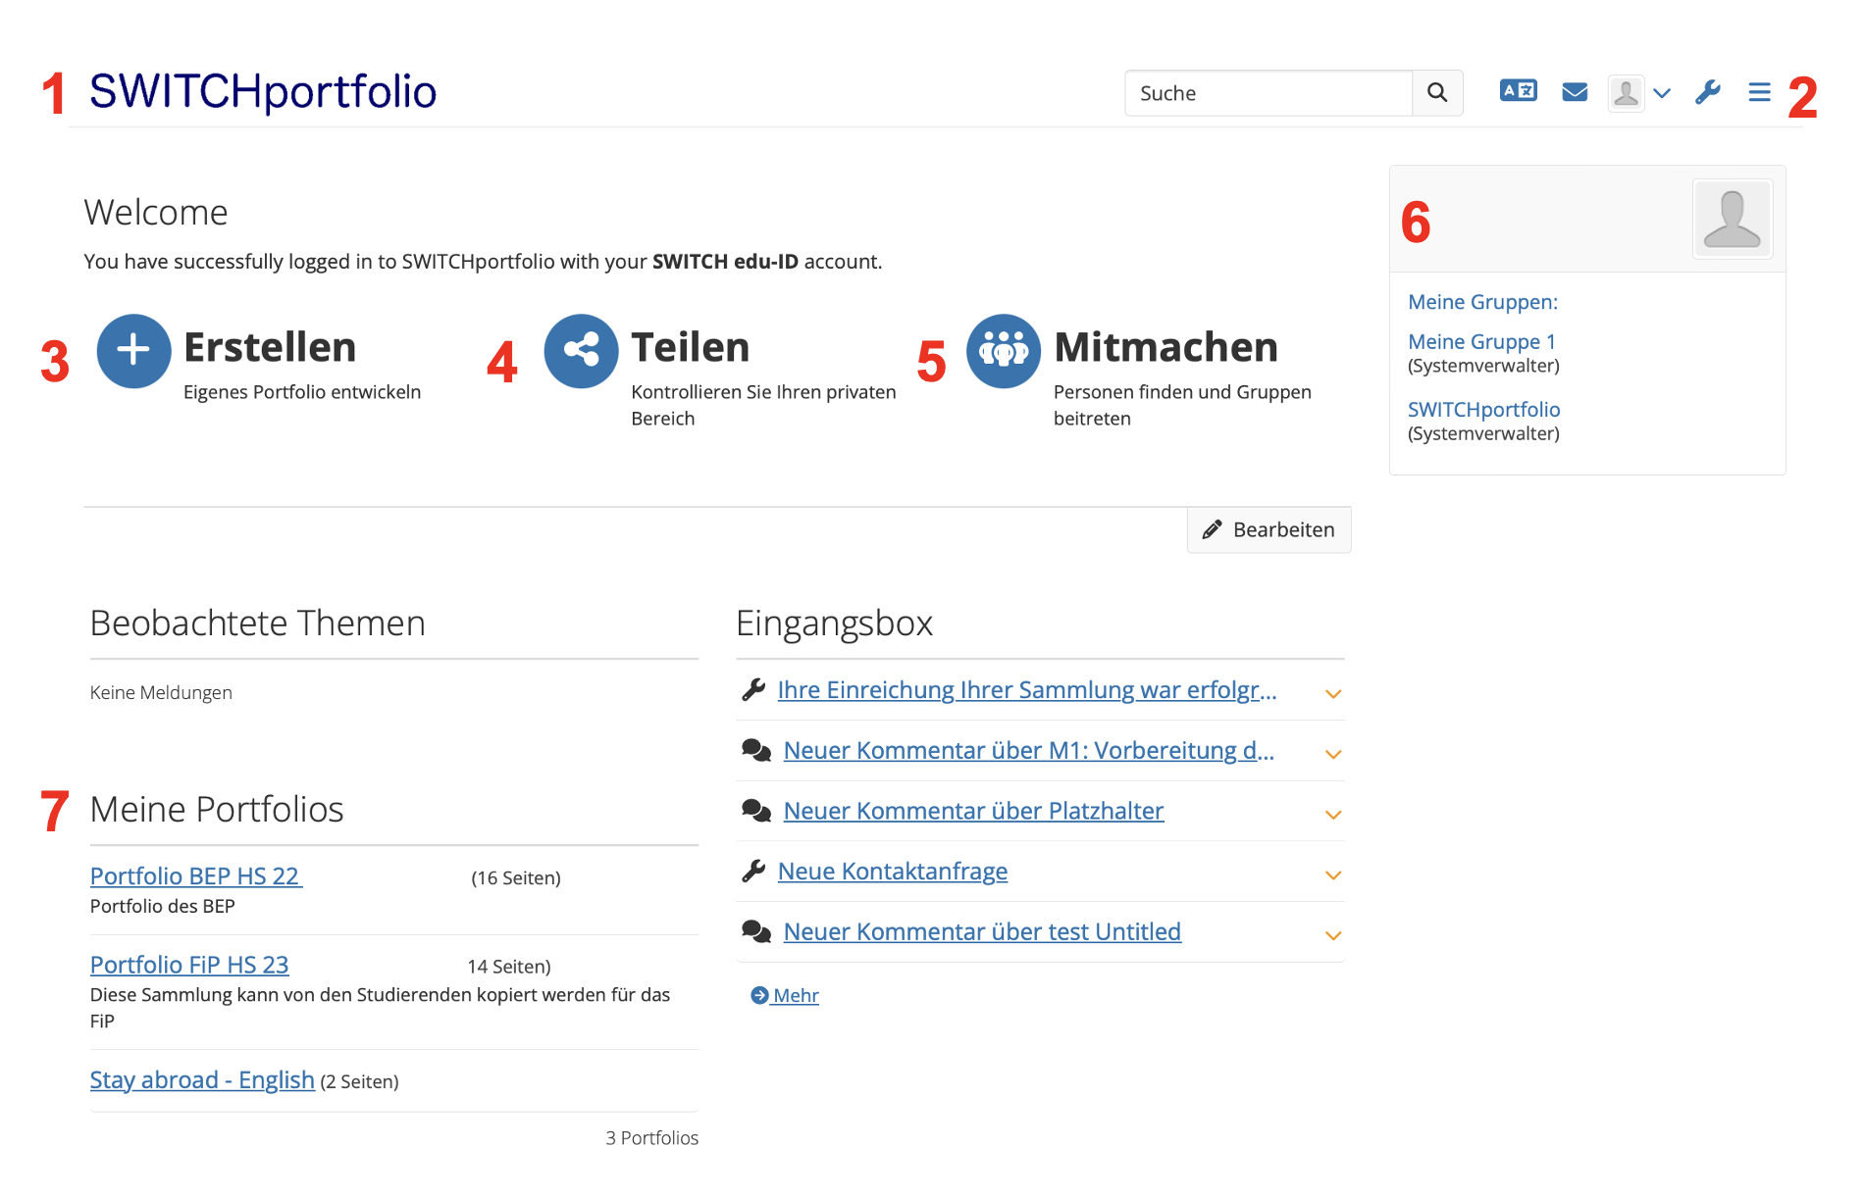Click the Bearbeiten button
Screen dimensions: 1864x1198
coord(1269,530)
